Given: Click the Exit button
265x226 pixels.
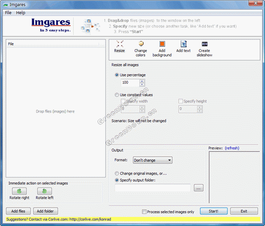Looking at the screenshot, I should point(244,211).
